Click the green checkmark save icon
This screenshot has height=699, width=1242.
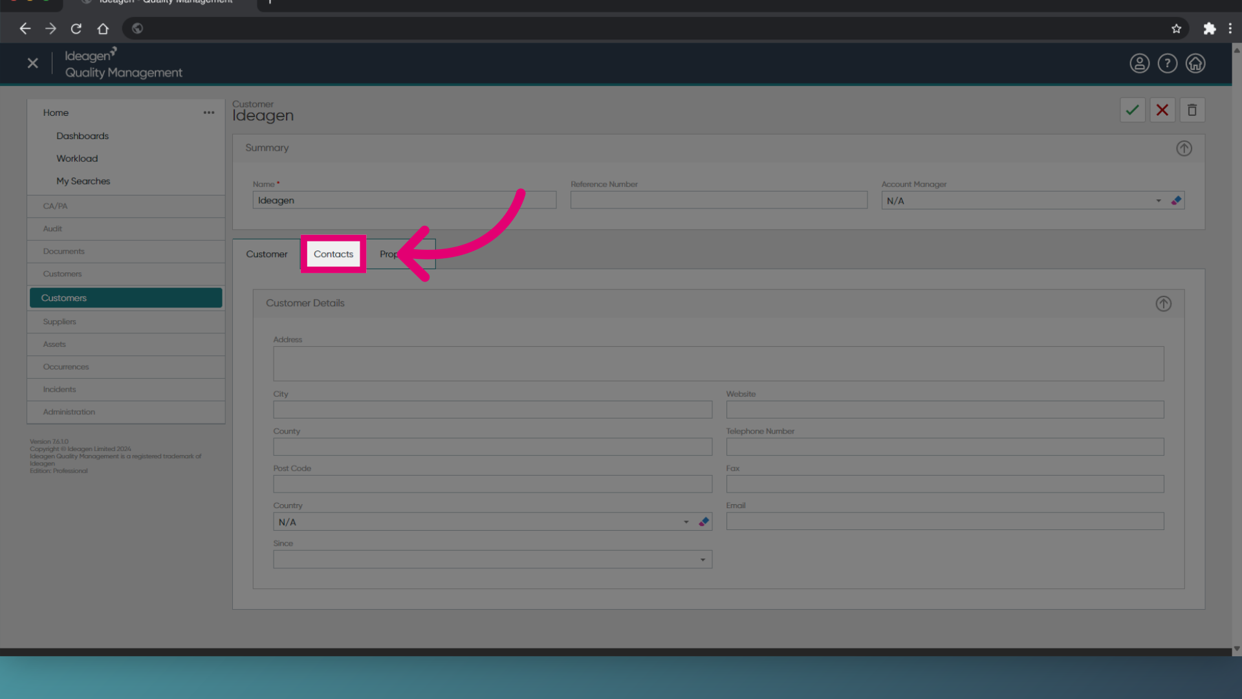point(1132,110)
